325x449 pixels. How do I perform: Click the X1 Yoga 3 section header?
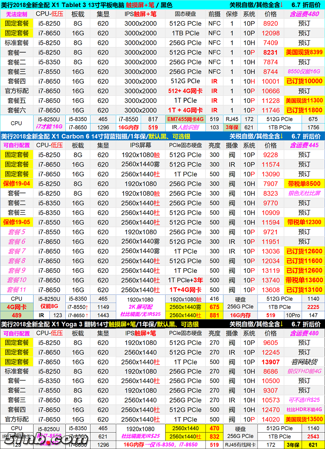click(88, 324)
